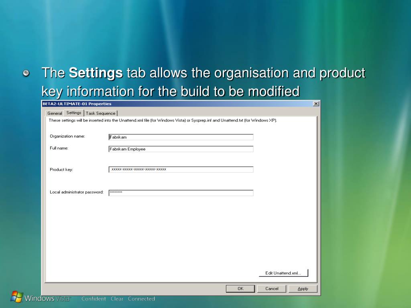Click the Cancel button
This screenshot has width=411, height=308.
(272, 289)
